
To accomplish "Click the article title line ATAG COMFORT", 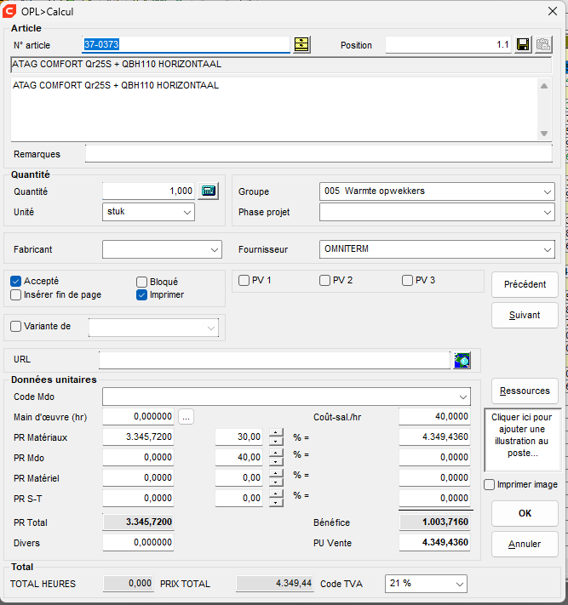I will click(281, 65).
